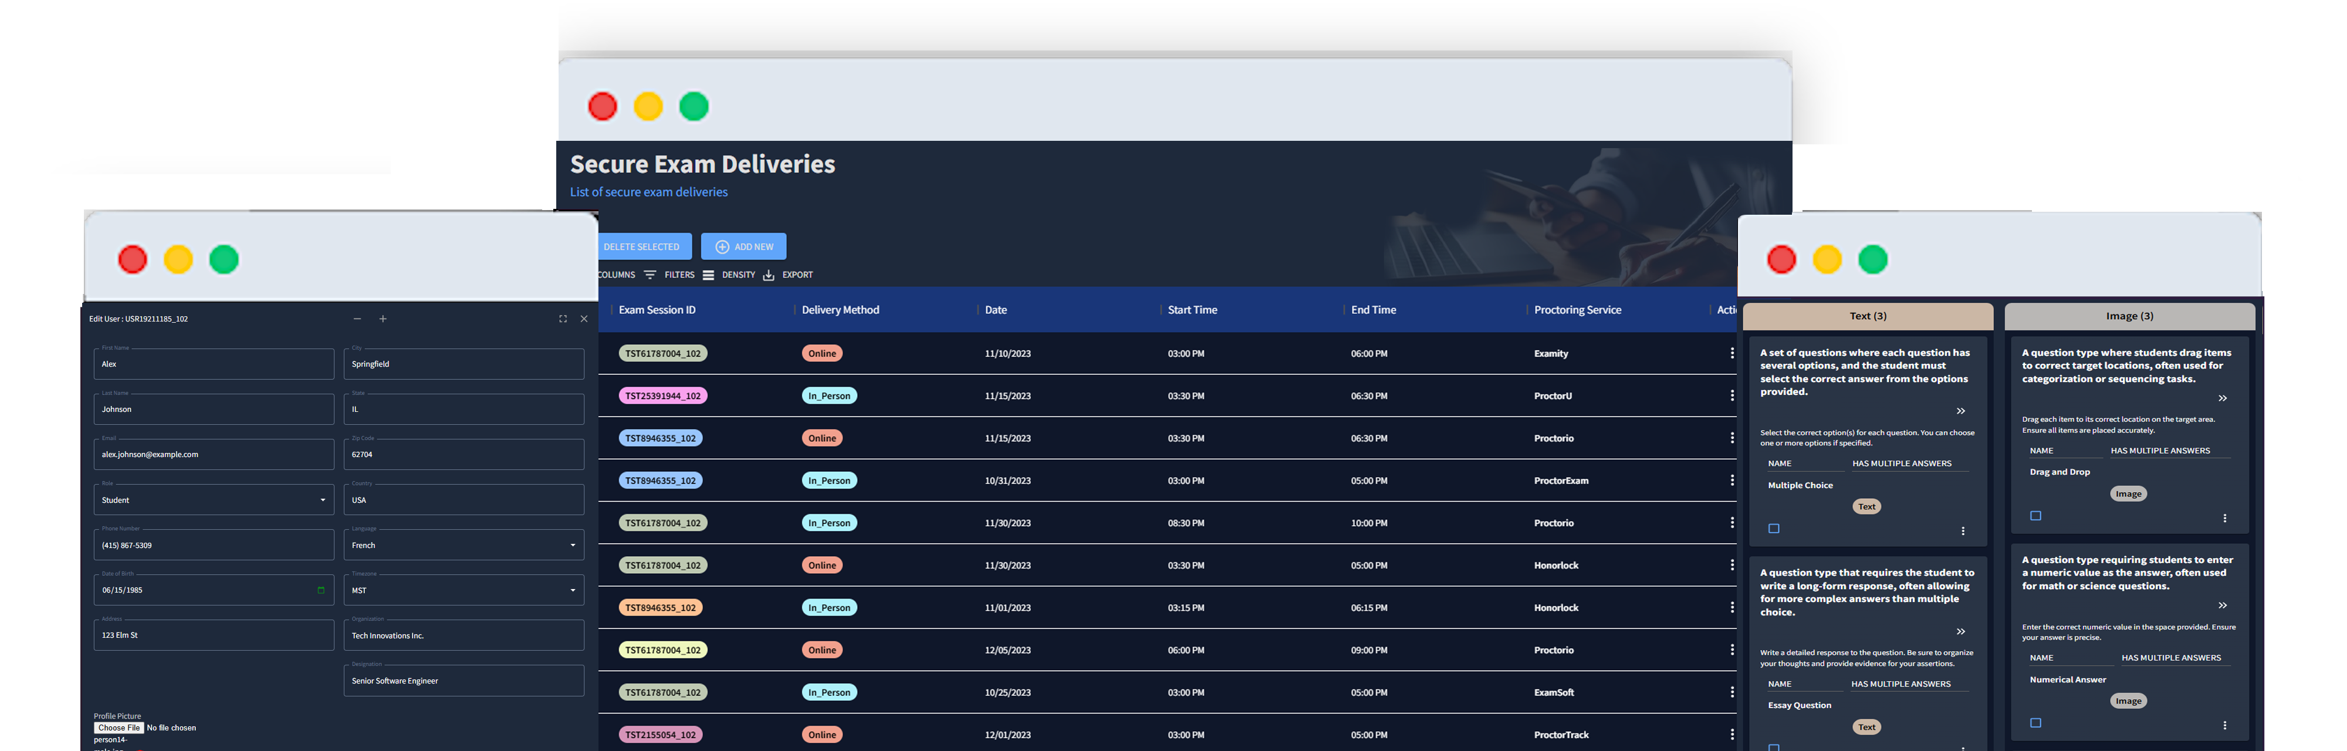Click the calendar icon in the Date of Birth field

pyautogui.click(x=321, y=590)
